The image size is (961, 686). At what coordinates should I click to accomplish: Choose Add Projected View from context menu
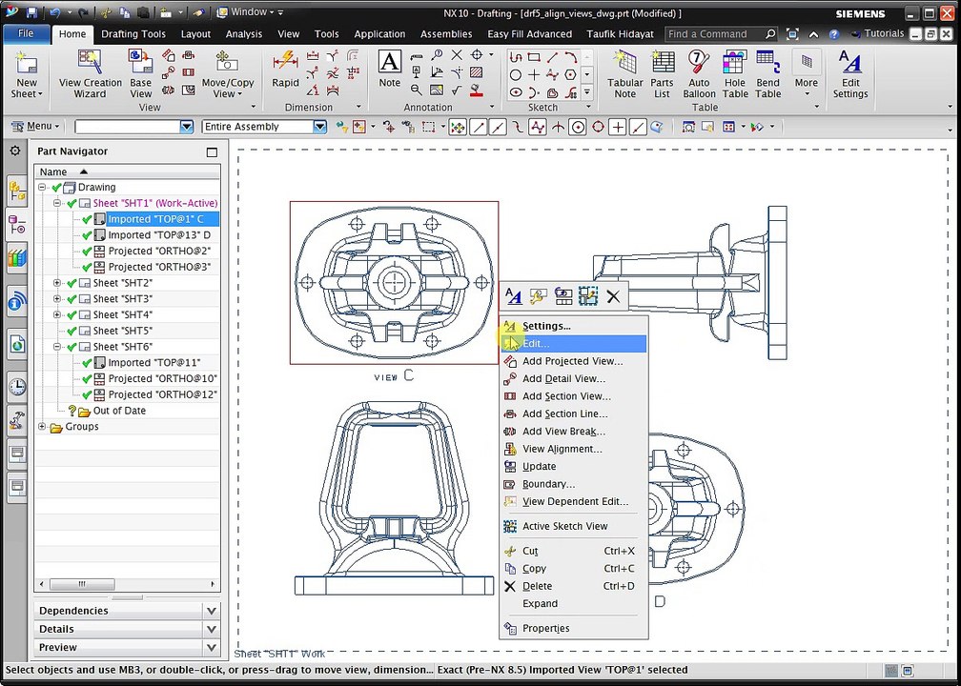(x=573, y=361)
